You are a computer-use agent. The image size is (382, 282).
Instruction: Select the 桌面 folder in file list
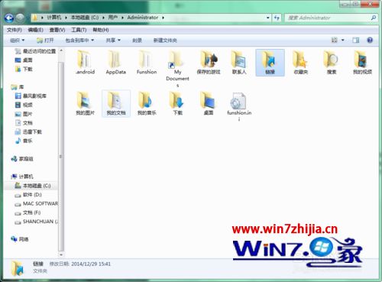pyautogui.click(x=209, y=103)
